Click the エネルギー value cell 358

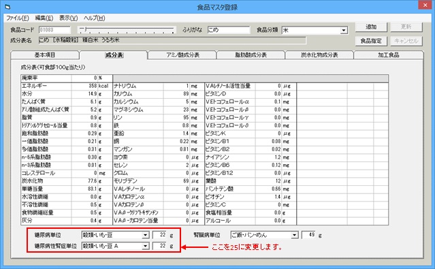pyautogui.click(x=84, y=86)
